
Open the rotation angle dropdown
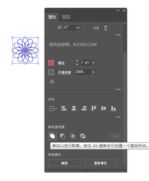pyautogui.click(x=78, y=28)
